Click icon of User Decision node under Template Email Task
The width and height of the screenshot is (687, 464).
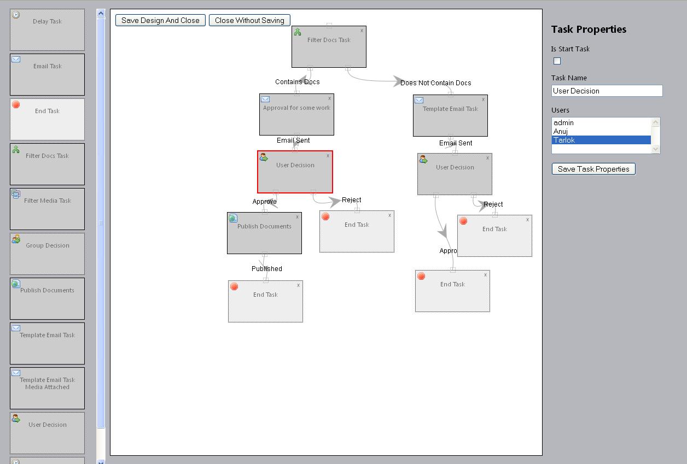[x=423, y=159]
